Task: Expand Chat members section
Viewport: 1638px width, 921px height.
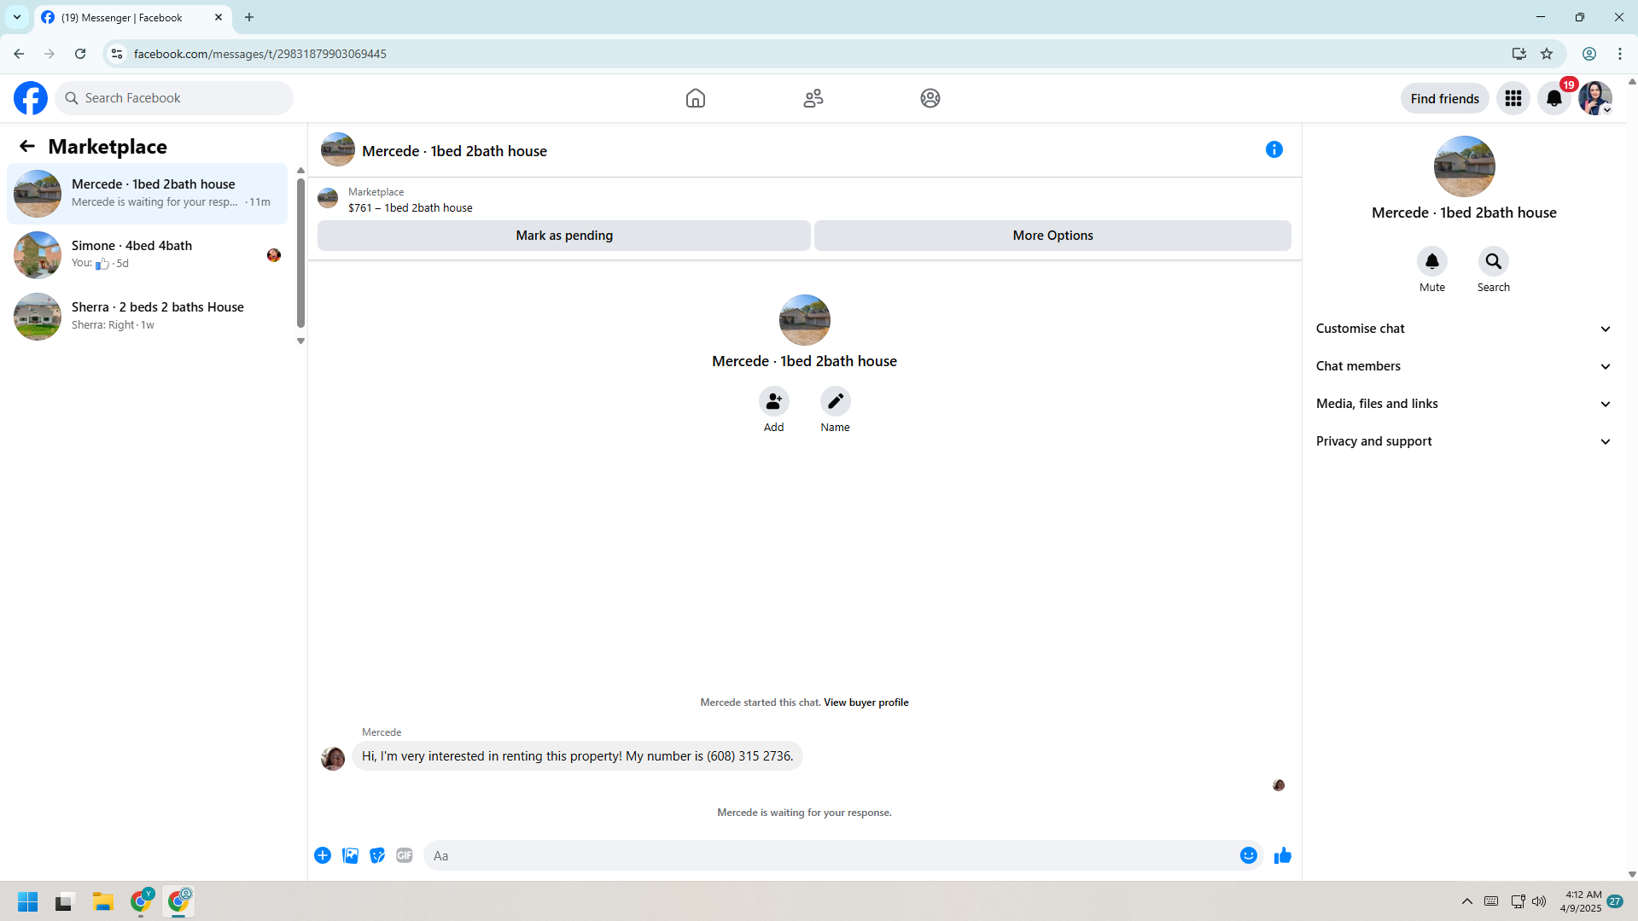Action: pyautogui.click(x=1464, y=366)
